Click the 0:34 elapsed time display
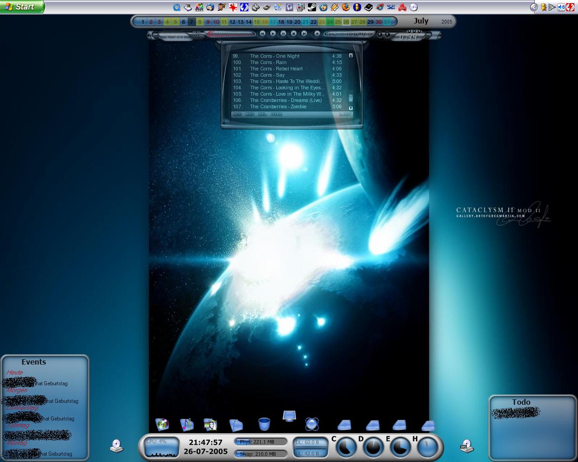 pos(408,37)
